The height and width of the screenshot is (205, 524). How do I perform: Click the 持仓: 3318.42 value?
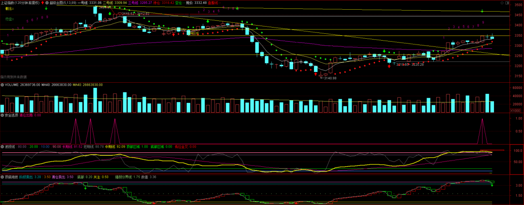164,3
